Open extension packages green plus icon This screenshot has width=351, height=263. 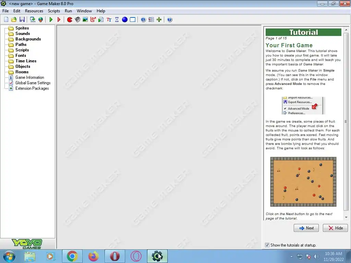(159, 20)
